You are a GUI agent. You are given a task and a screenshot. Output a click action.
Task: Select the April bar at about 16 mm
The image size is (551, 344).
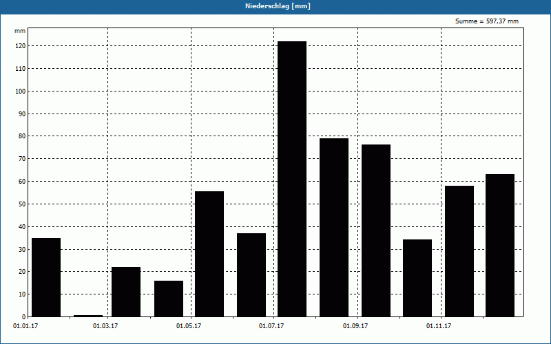pyautogui.click(x=169, y=299)
